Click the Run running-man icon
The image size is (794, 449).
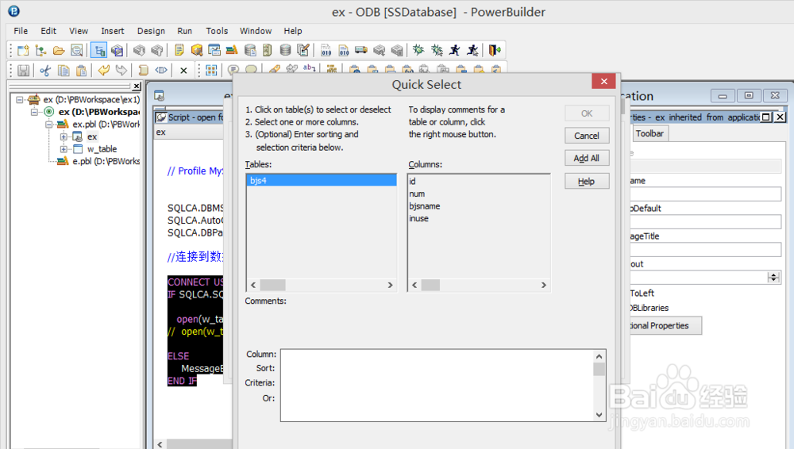[x=455, y=50]
